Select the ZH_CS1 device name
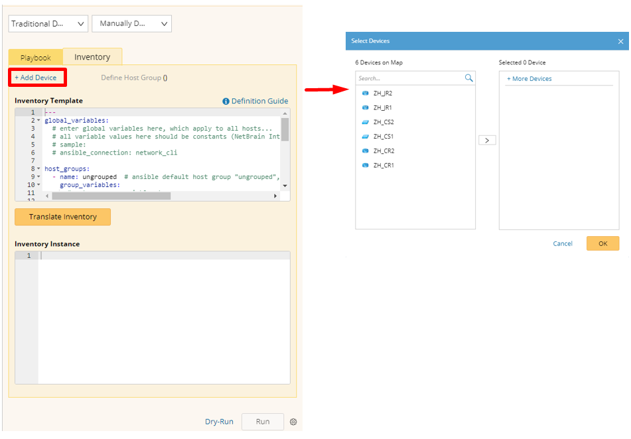Screen dimensions: 631x439 click(x=383, y=137)
